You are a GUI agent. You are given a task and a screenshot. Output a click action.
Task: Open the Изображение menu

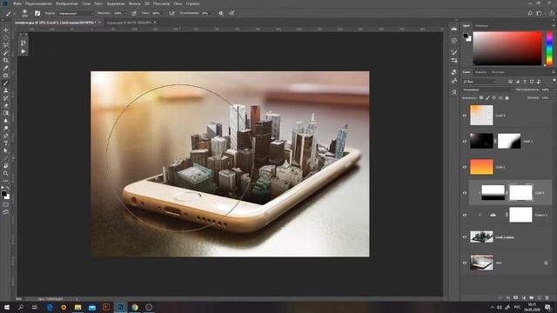click(x=67, y=3)
